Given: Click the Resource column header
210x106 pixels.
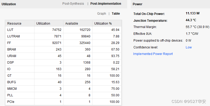Looking at the screenshot, I should (x=14, y=24).
